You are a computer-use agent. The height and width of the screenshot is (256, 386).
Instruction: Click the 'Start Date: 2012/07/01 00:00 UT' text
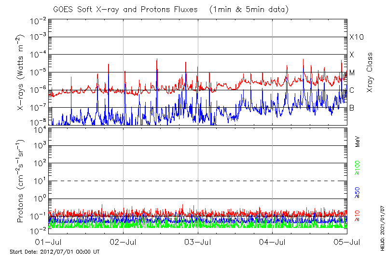click(55, 252)
